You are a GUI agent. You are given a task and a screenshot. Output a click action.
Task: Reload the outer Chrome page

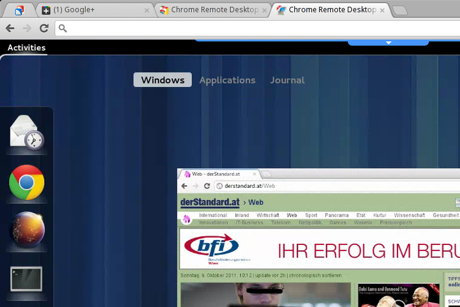click(x=44, y=28)
